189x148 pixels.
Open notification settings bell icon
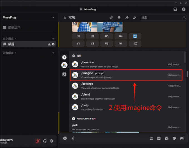pyautogui.click(x=119, y=17)
